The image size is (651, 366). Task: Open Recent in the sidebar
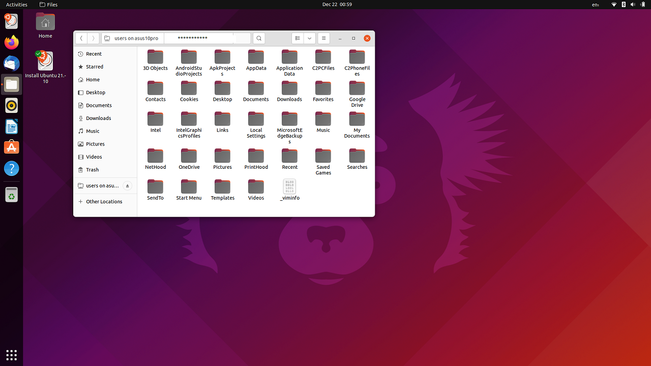click(105, 54)
